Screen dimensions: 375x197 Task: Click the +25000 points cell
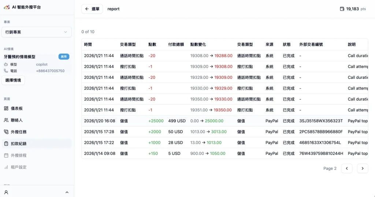point(156,121)
